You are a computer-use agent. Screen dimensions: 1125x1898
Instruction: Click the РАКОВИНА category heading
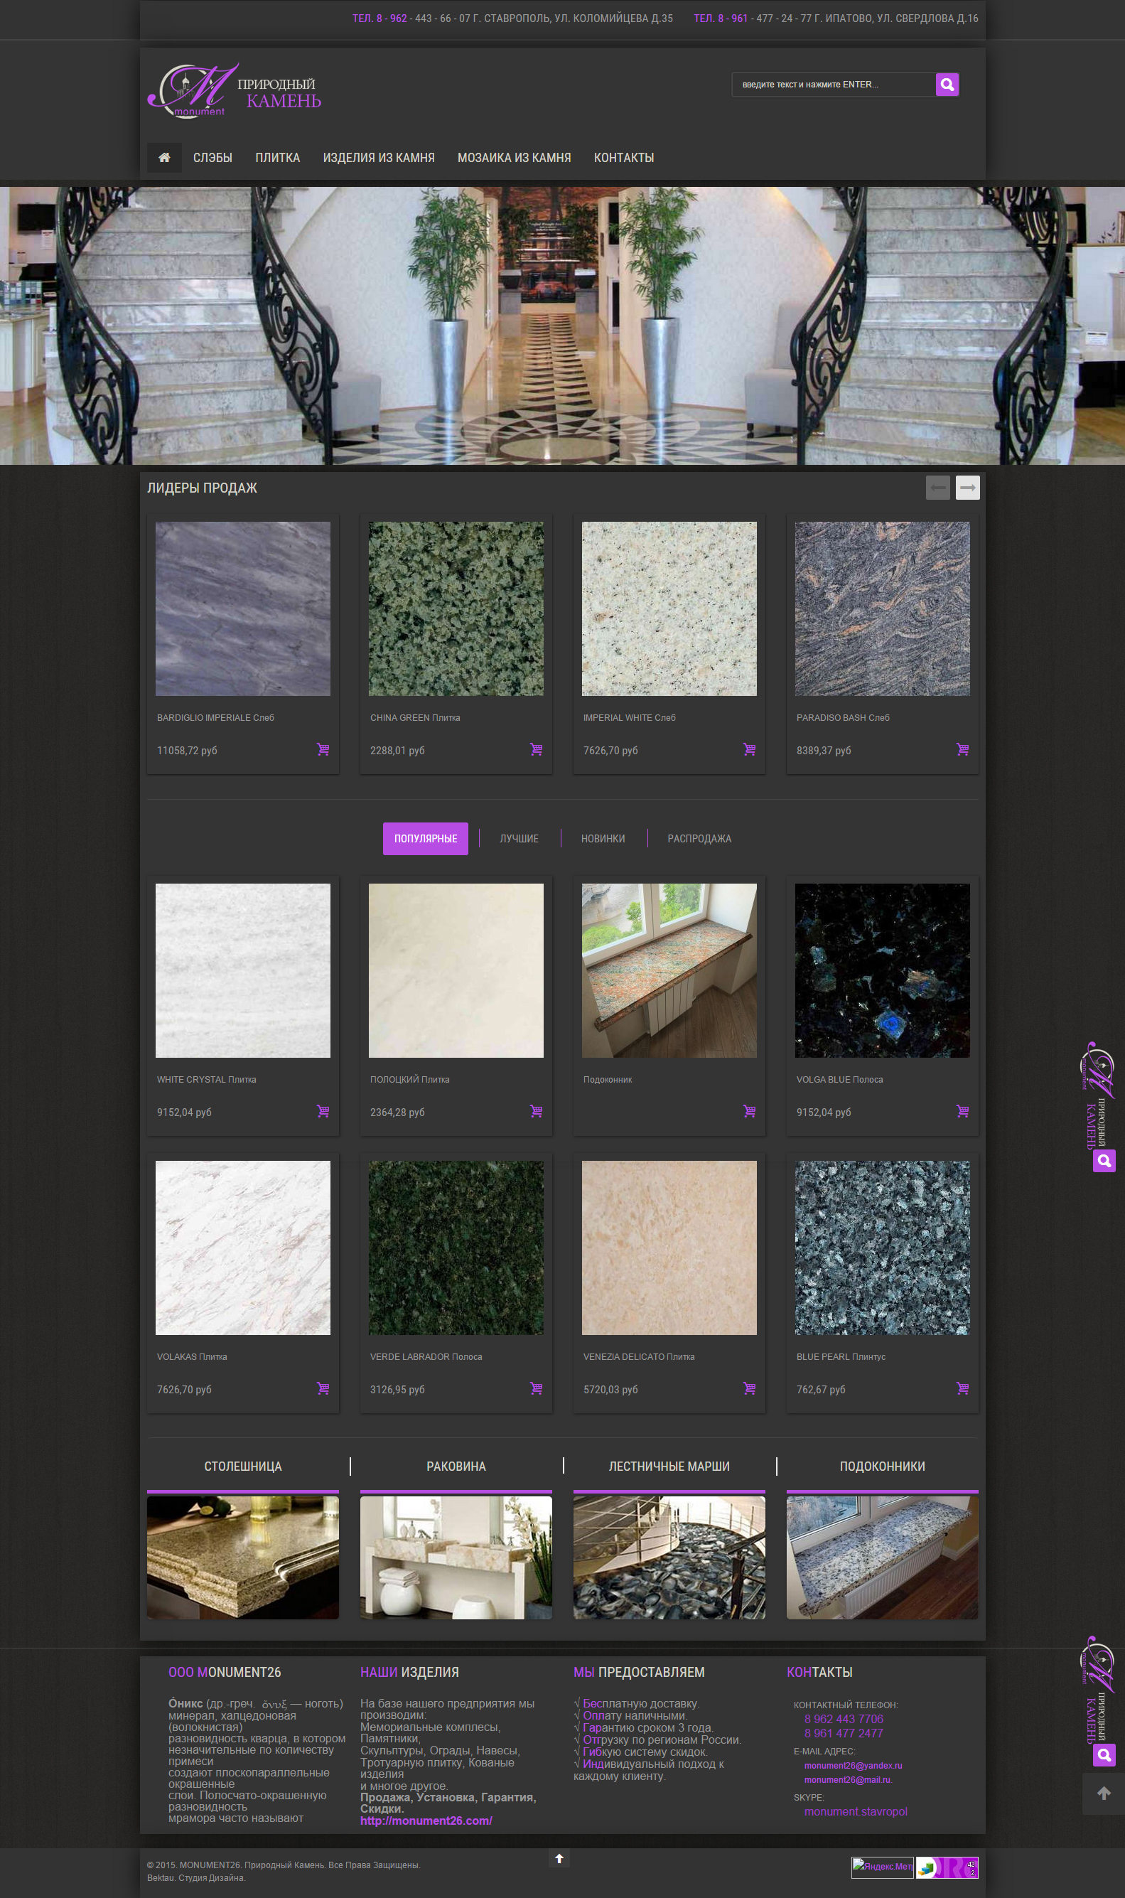click(456, 1466)
